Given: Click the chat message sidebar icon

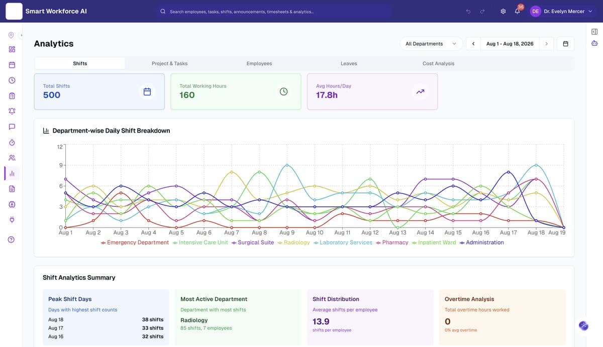Looking at the screenshot, I should tap(12, 127).
